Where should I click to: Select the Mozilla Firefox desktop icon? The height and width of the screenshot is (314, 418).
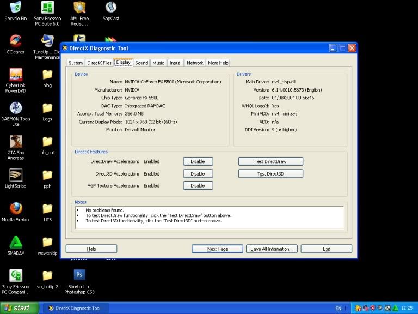(16, 212)
